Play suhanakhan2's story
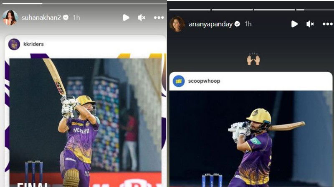Image resolution: width=334 pixels, height=187 pixels. coord(126,17)
